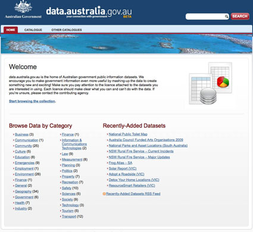Click the magnifier icon inside the search box
The width and height of the screenshot is (253, 232).
[226, 17]
